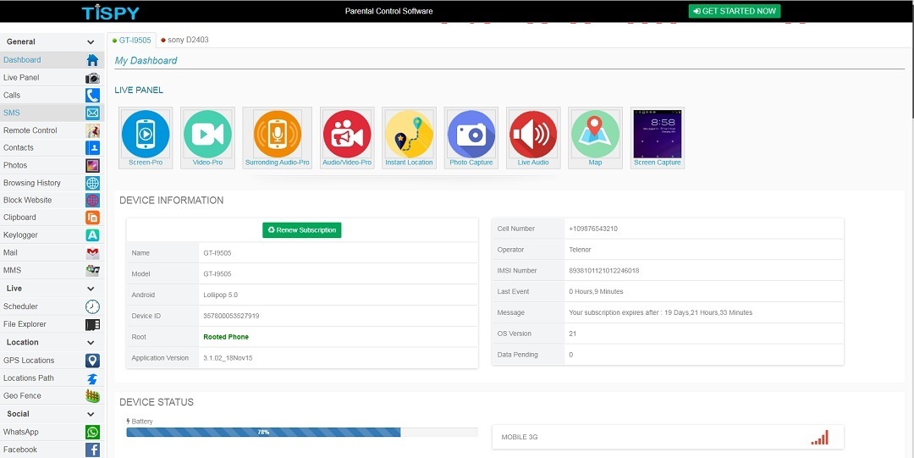Trigger the Photo Capture icon
914x458 pixels.
pos(471,135)
